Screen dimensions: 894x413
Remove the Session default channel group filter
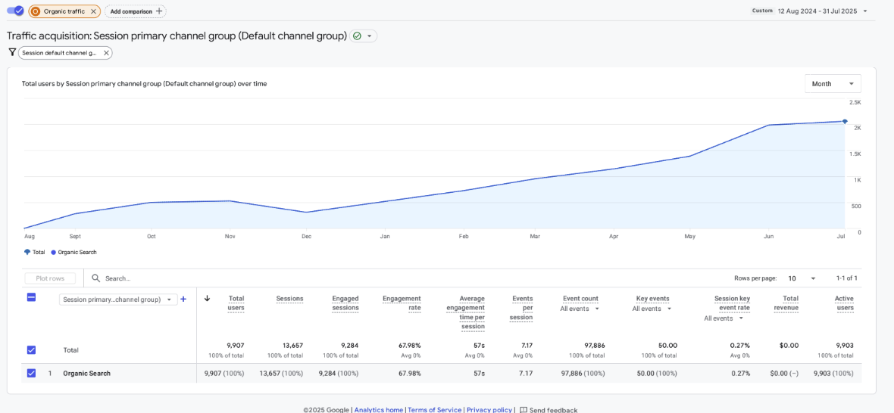(x=106, y=53)
